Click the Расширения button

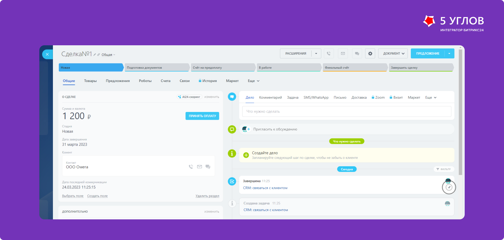[x=296, y=54]
